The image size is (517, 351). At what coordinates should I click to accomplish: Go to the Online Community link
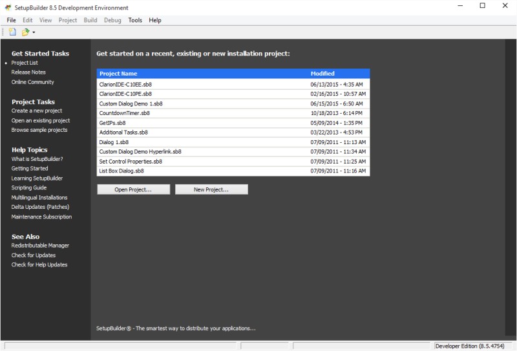pos(32,82)
